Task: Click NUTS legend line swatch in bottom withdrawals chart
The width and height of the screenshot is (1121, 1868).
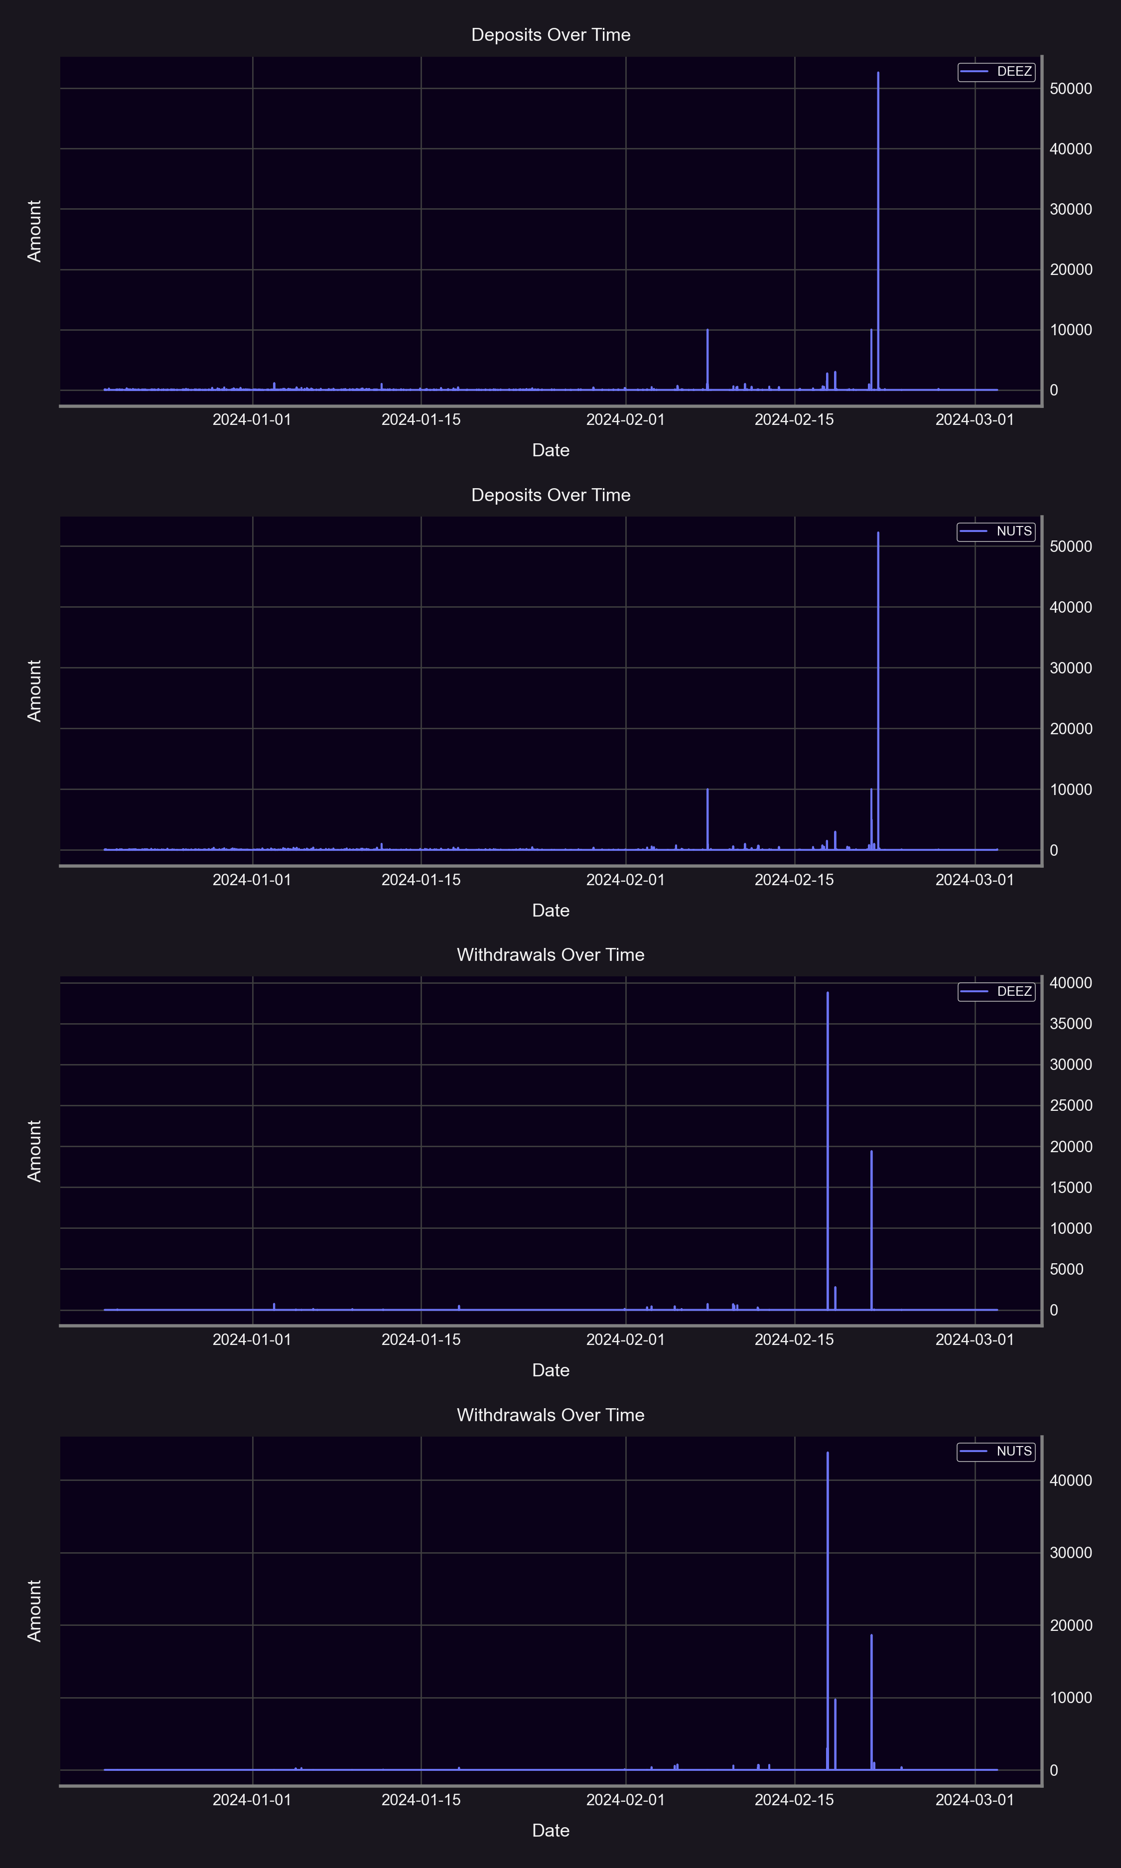Action: pyautogui.click(x=974, y=1451)
